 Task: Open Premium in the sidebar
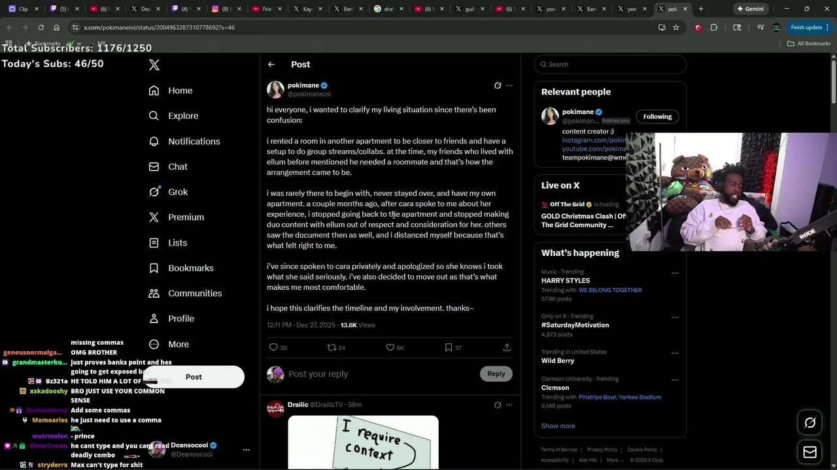coord(177,217)
